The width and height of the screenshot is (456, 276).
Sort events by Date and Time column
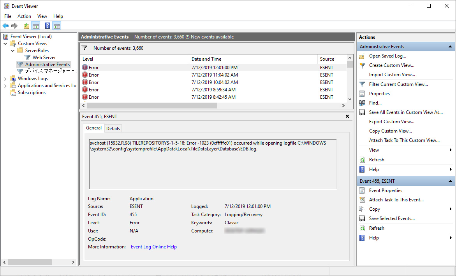[x=206, y=59]
